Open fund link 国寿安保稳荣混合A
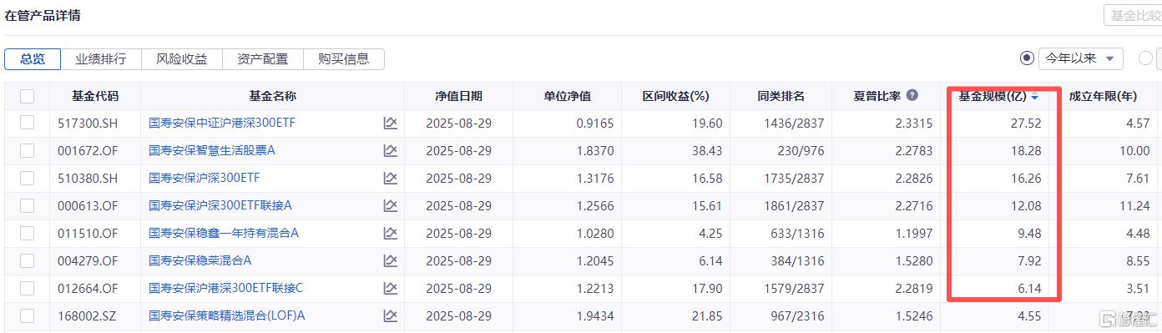This screenshot has height=333, width=1162. (x=200, y=261)
